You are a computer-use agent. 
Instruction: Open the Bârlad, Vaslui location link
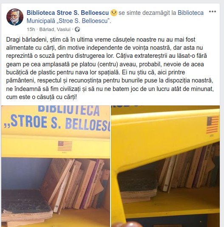(55, 29)
